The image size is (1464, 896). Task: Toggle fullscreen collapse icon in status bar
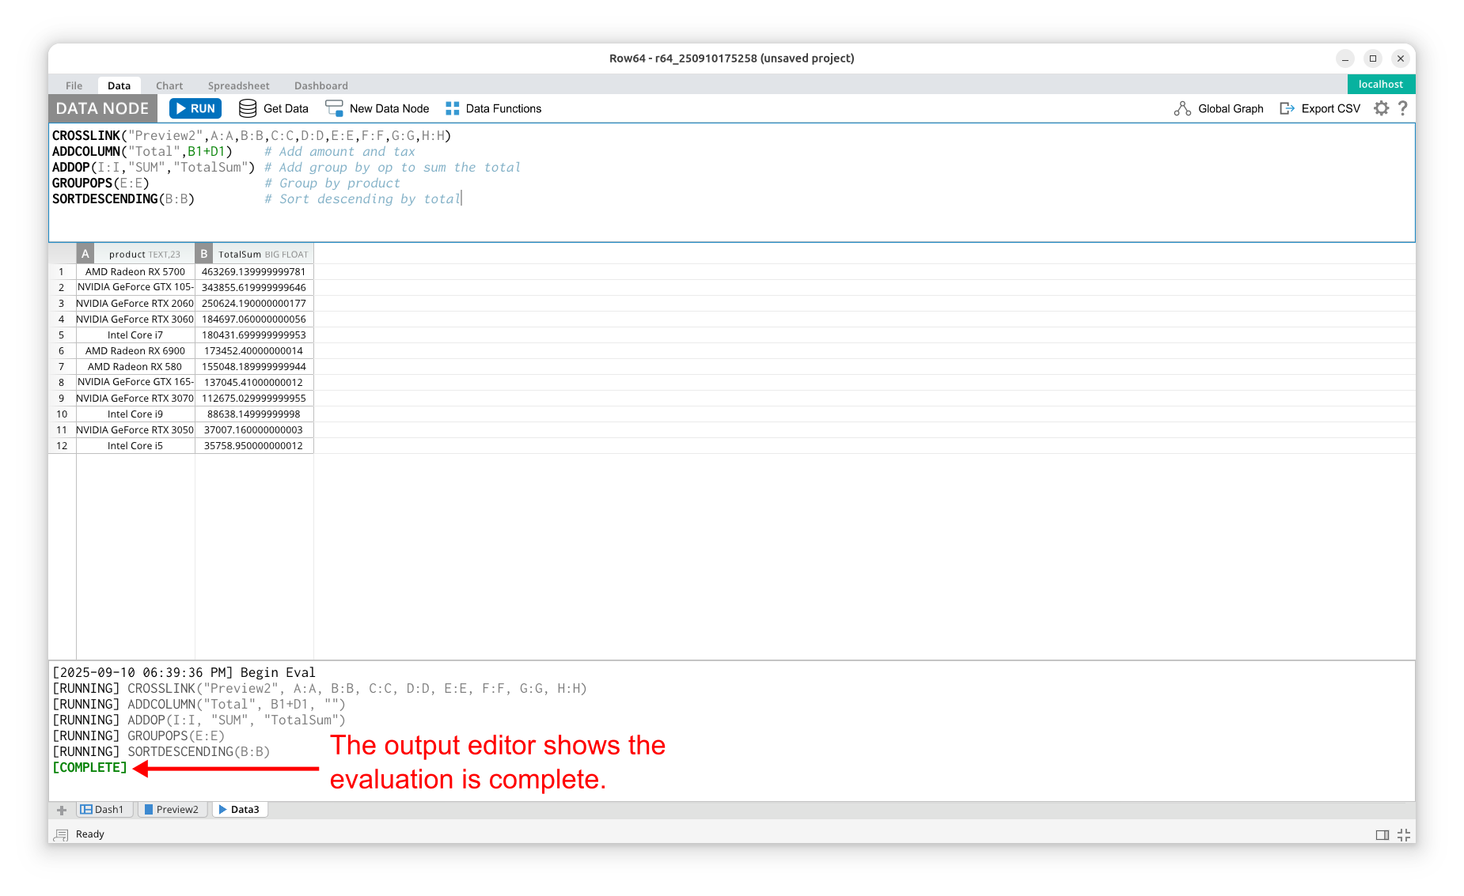(1404, 834)
